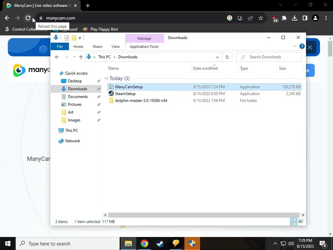Open Chrome downloads tray icon
Image resolution: width=333 pixels, height=250 pixels.
(x=295, y=18)
